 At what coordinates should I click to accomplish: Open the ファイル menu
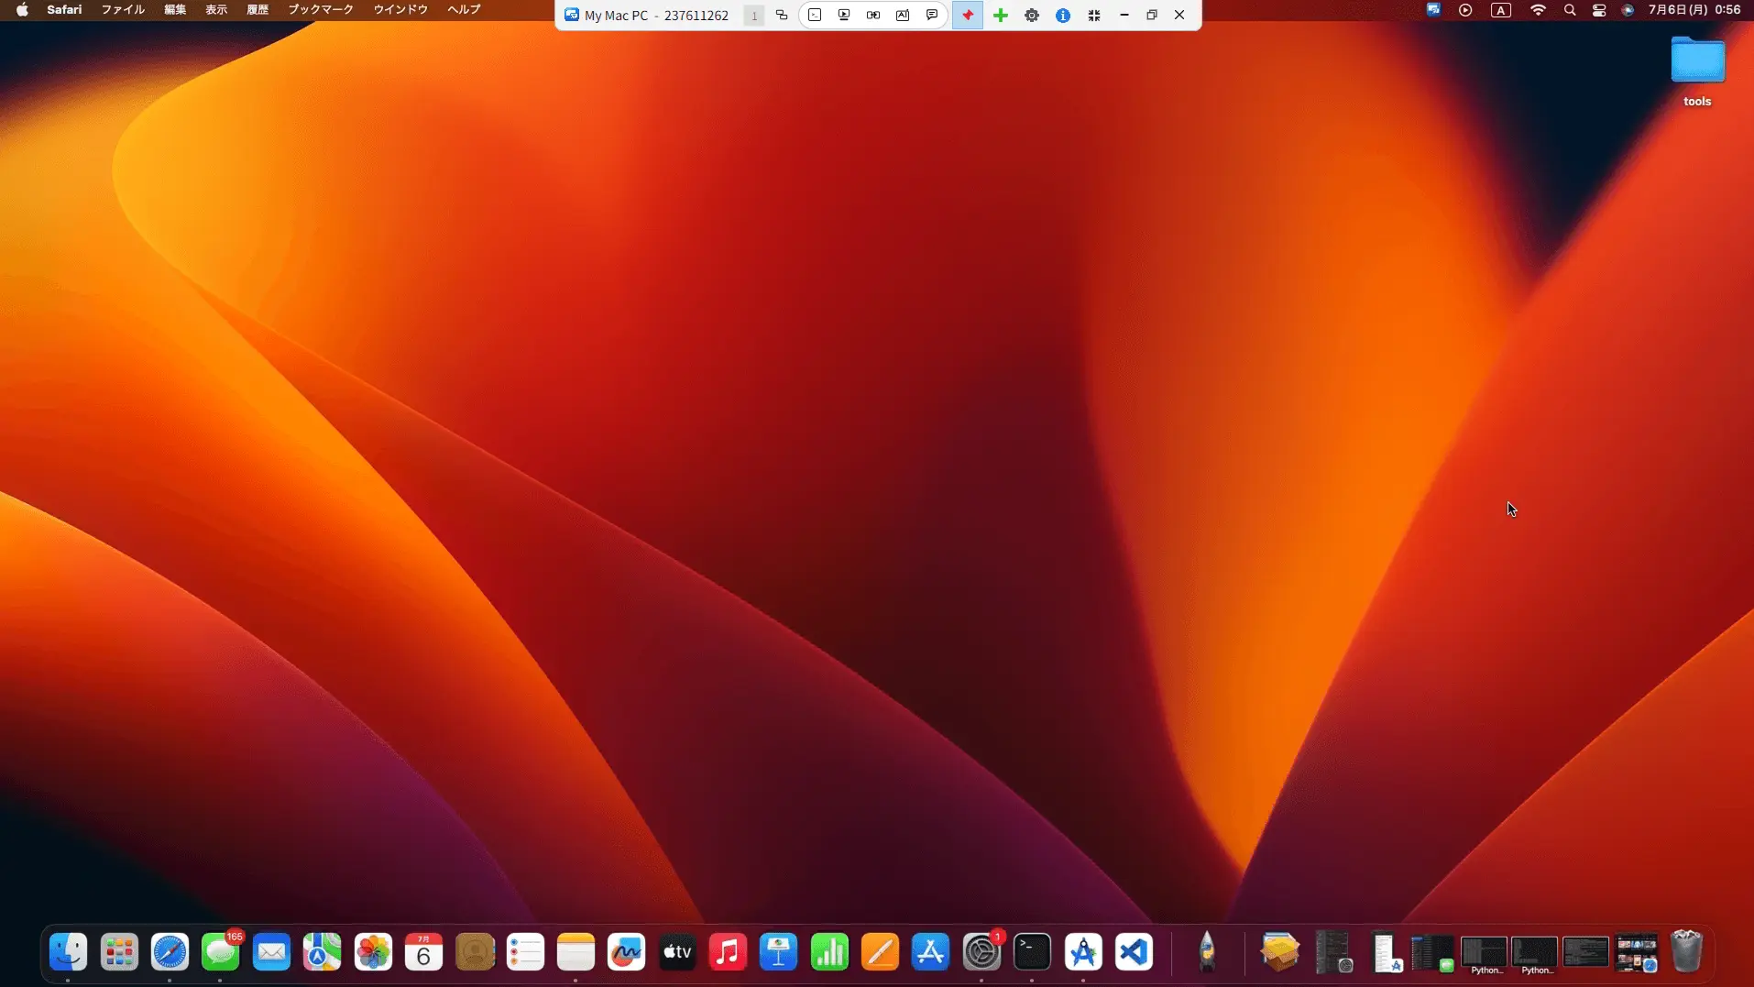pos(123,10)
